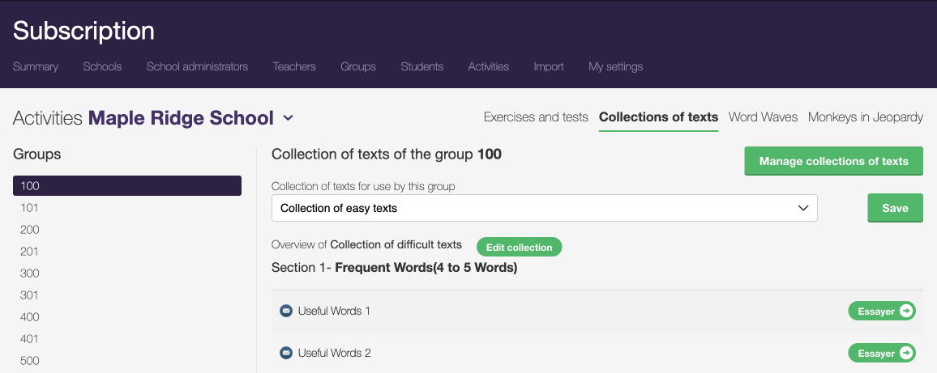Select group 200 in Groups list
This screenshot has height=373, width=937.
pos(30,230)
